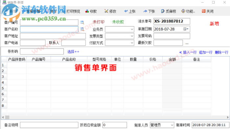Open the calendar picker for 单据日期
The width and height of the screenshot is (230, 129).
[x=186, y=29]
